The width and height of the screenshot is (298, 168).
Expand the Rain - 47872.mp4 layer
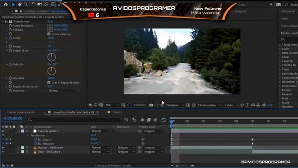pos(19,152)
